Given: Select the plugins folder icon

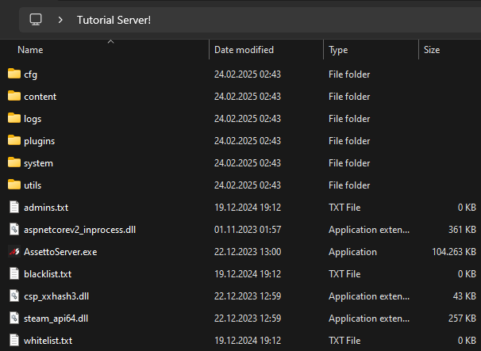Looking at the screenshot, I should pos(13,141).
